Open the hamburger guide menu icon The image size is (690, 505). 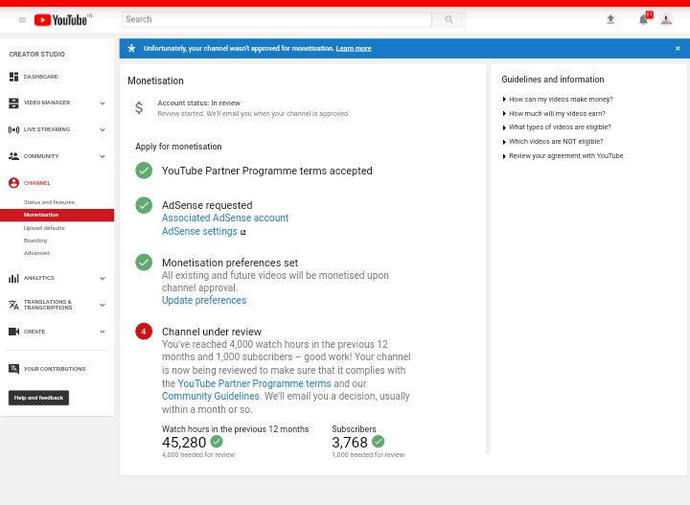click(22, 20)
